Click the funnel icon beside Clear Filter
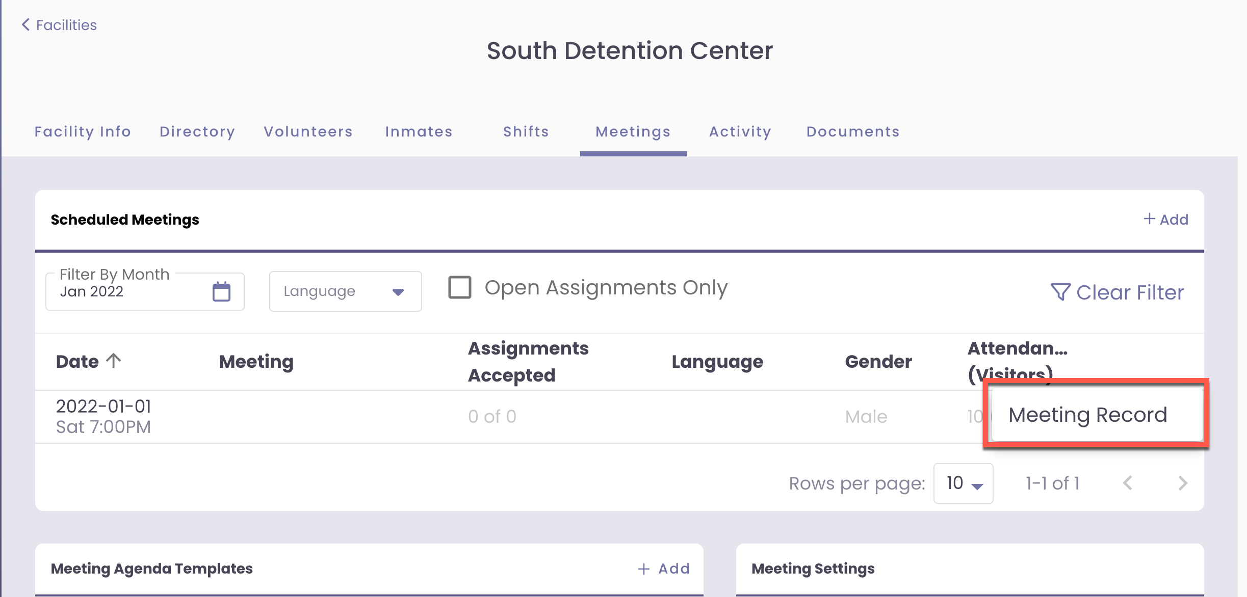 click(1060, 292)
